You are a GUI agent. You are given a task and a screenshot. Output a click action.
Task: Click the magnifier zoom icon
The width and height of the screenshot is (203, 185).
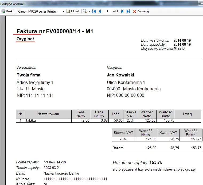point(85,11)
